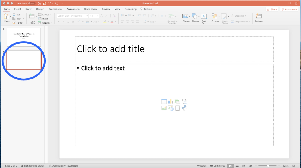Toggle the AutoSave switch
Image resolution: width=301 pixels, height=168 pixels.
pyautogui.click(x=32, y=3)
